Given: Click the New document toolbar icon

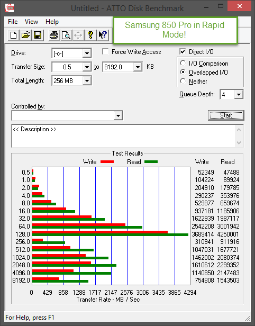Looking at the screenshot, I should click(14, 35).
